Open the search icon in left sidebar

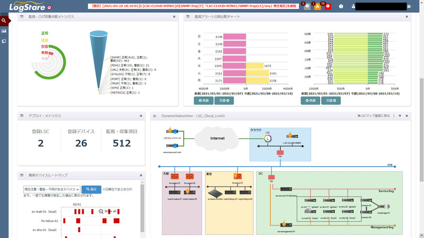[x=4, y=21]
